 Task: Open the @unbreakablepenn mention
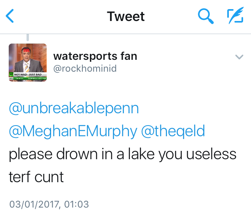pyautogui.click(x=74, y=108)
